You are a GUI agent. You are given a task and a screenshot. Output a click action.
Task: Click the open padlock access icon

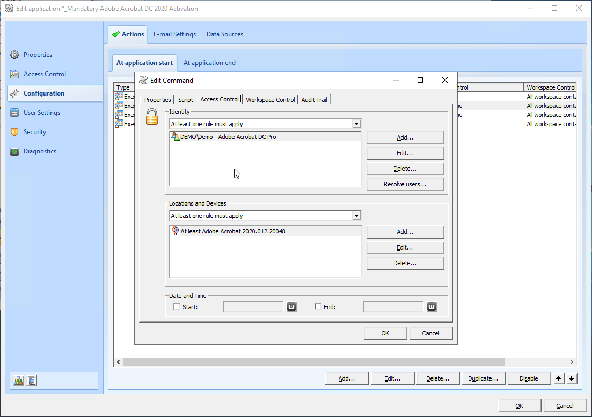(152, 116)
